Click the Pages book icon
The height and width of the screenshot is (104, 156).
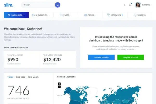[x=61, y=15]
